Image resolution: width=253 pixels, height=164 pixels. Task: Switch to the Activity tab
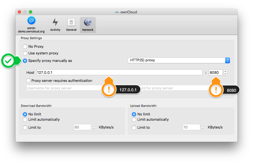click(x=55, y=25)
